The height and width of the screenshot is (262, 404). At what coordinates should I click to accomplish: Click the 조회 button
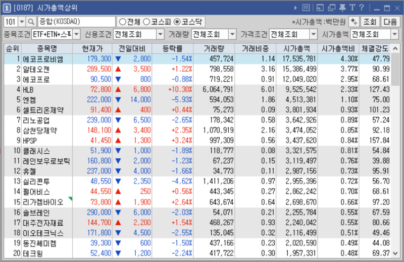pos(370,22)
